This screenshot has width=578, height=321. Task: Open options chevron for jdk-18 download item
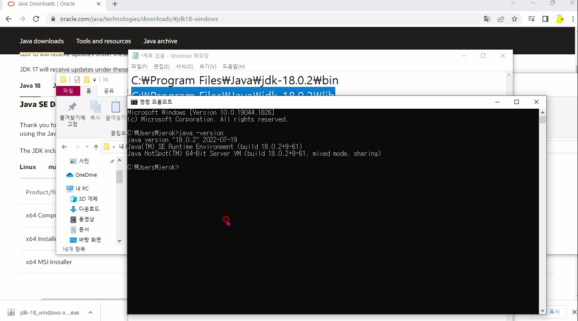coord(90,312)
